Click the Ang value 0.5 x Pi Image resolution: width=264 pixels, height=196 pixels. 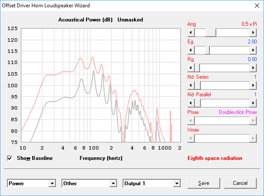click(x=249, y=24)
